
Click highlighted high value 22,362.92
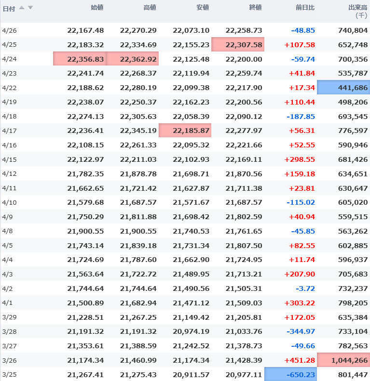(133, 59)
